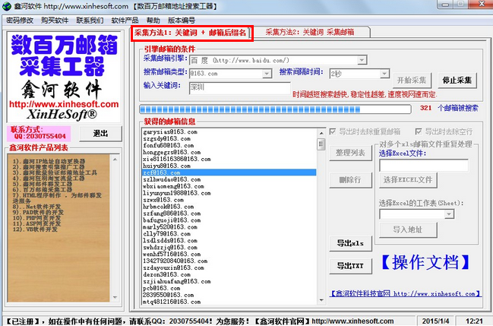Expand the 采集邮箱引擎 dropdown
Screen dimensions: 493x326
pos(362,60)
